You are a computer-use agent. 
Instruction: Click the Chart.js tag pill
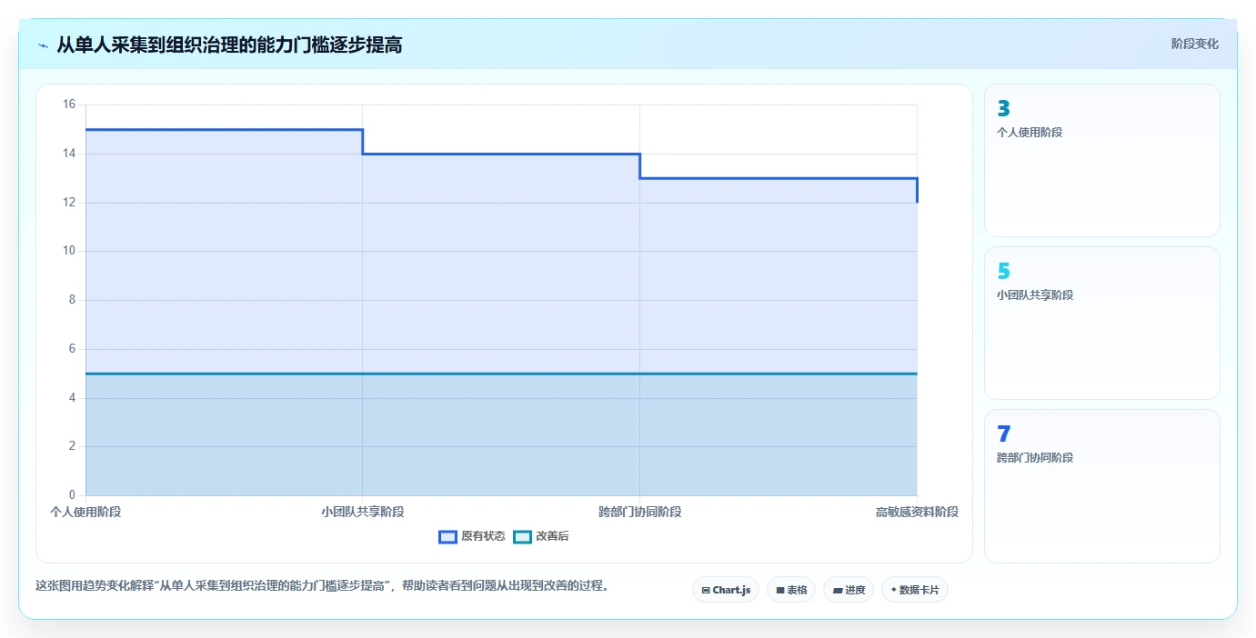coord(726,590)
